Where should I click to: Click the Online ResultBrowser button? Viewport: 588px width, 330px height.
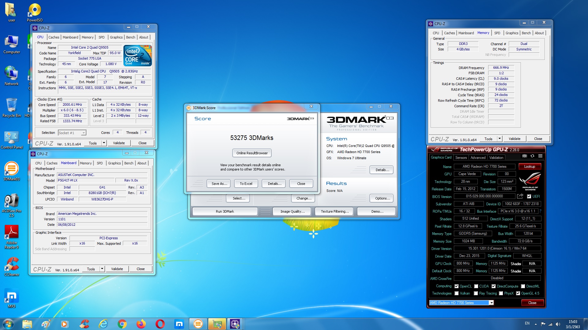tap(252, 153)
